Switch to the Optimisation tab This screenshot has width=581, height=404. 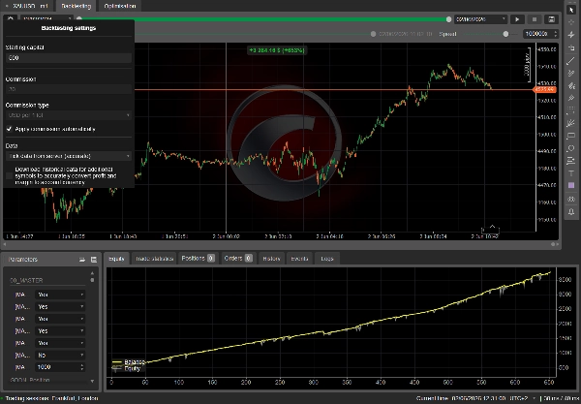(x=120, y=6)
